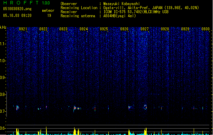Click the 'Receiving Location' label
The image size is (213, 135).
[x=79, y=8]
